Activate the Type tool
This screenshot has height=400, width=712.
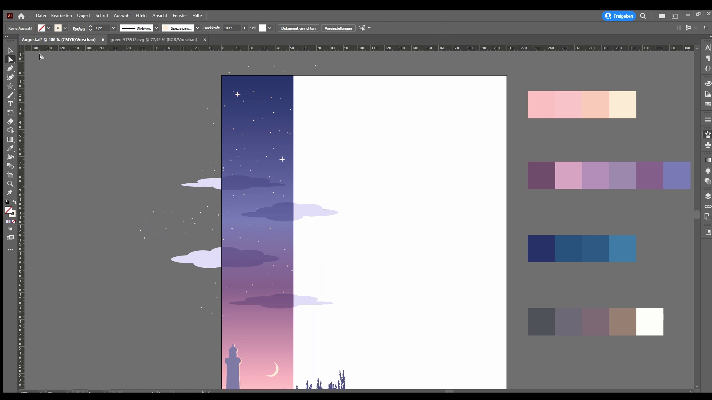coord(10,104)
